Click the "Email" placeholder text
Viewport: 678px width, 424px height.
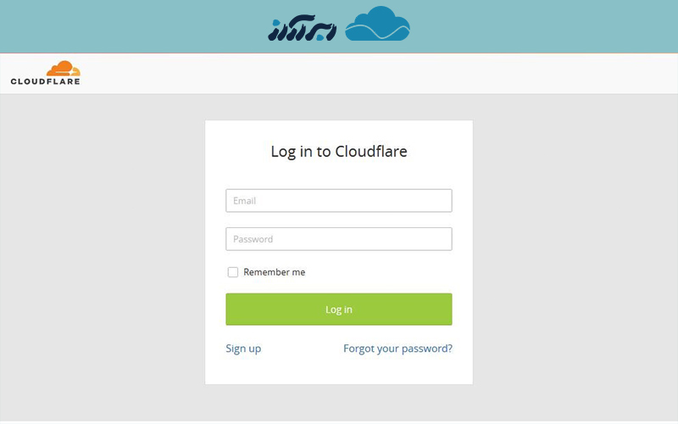click(245, 201)
